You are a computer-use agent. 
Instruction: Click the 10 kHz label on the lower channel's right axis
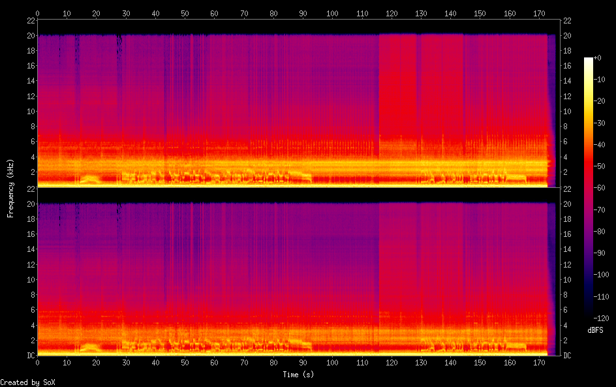pyautogui.click(x=567, y=279)
